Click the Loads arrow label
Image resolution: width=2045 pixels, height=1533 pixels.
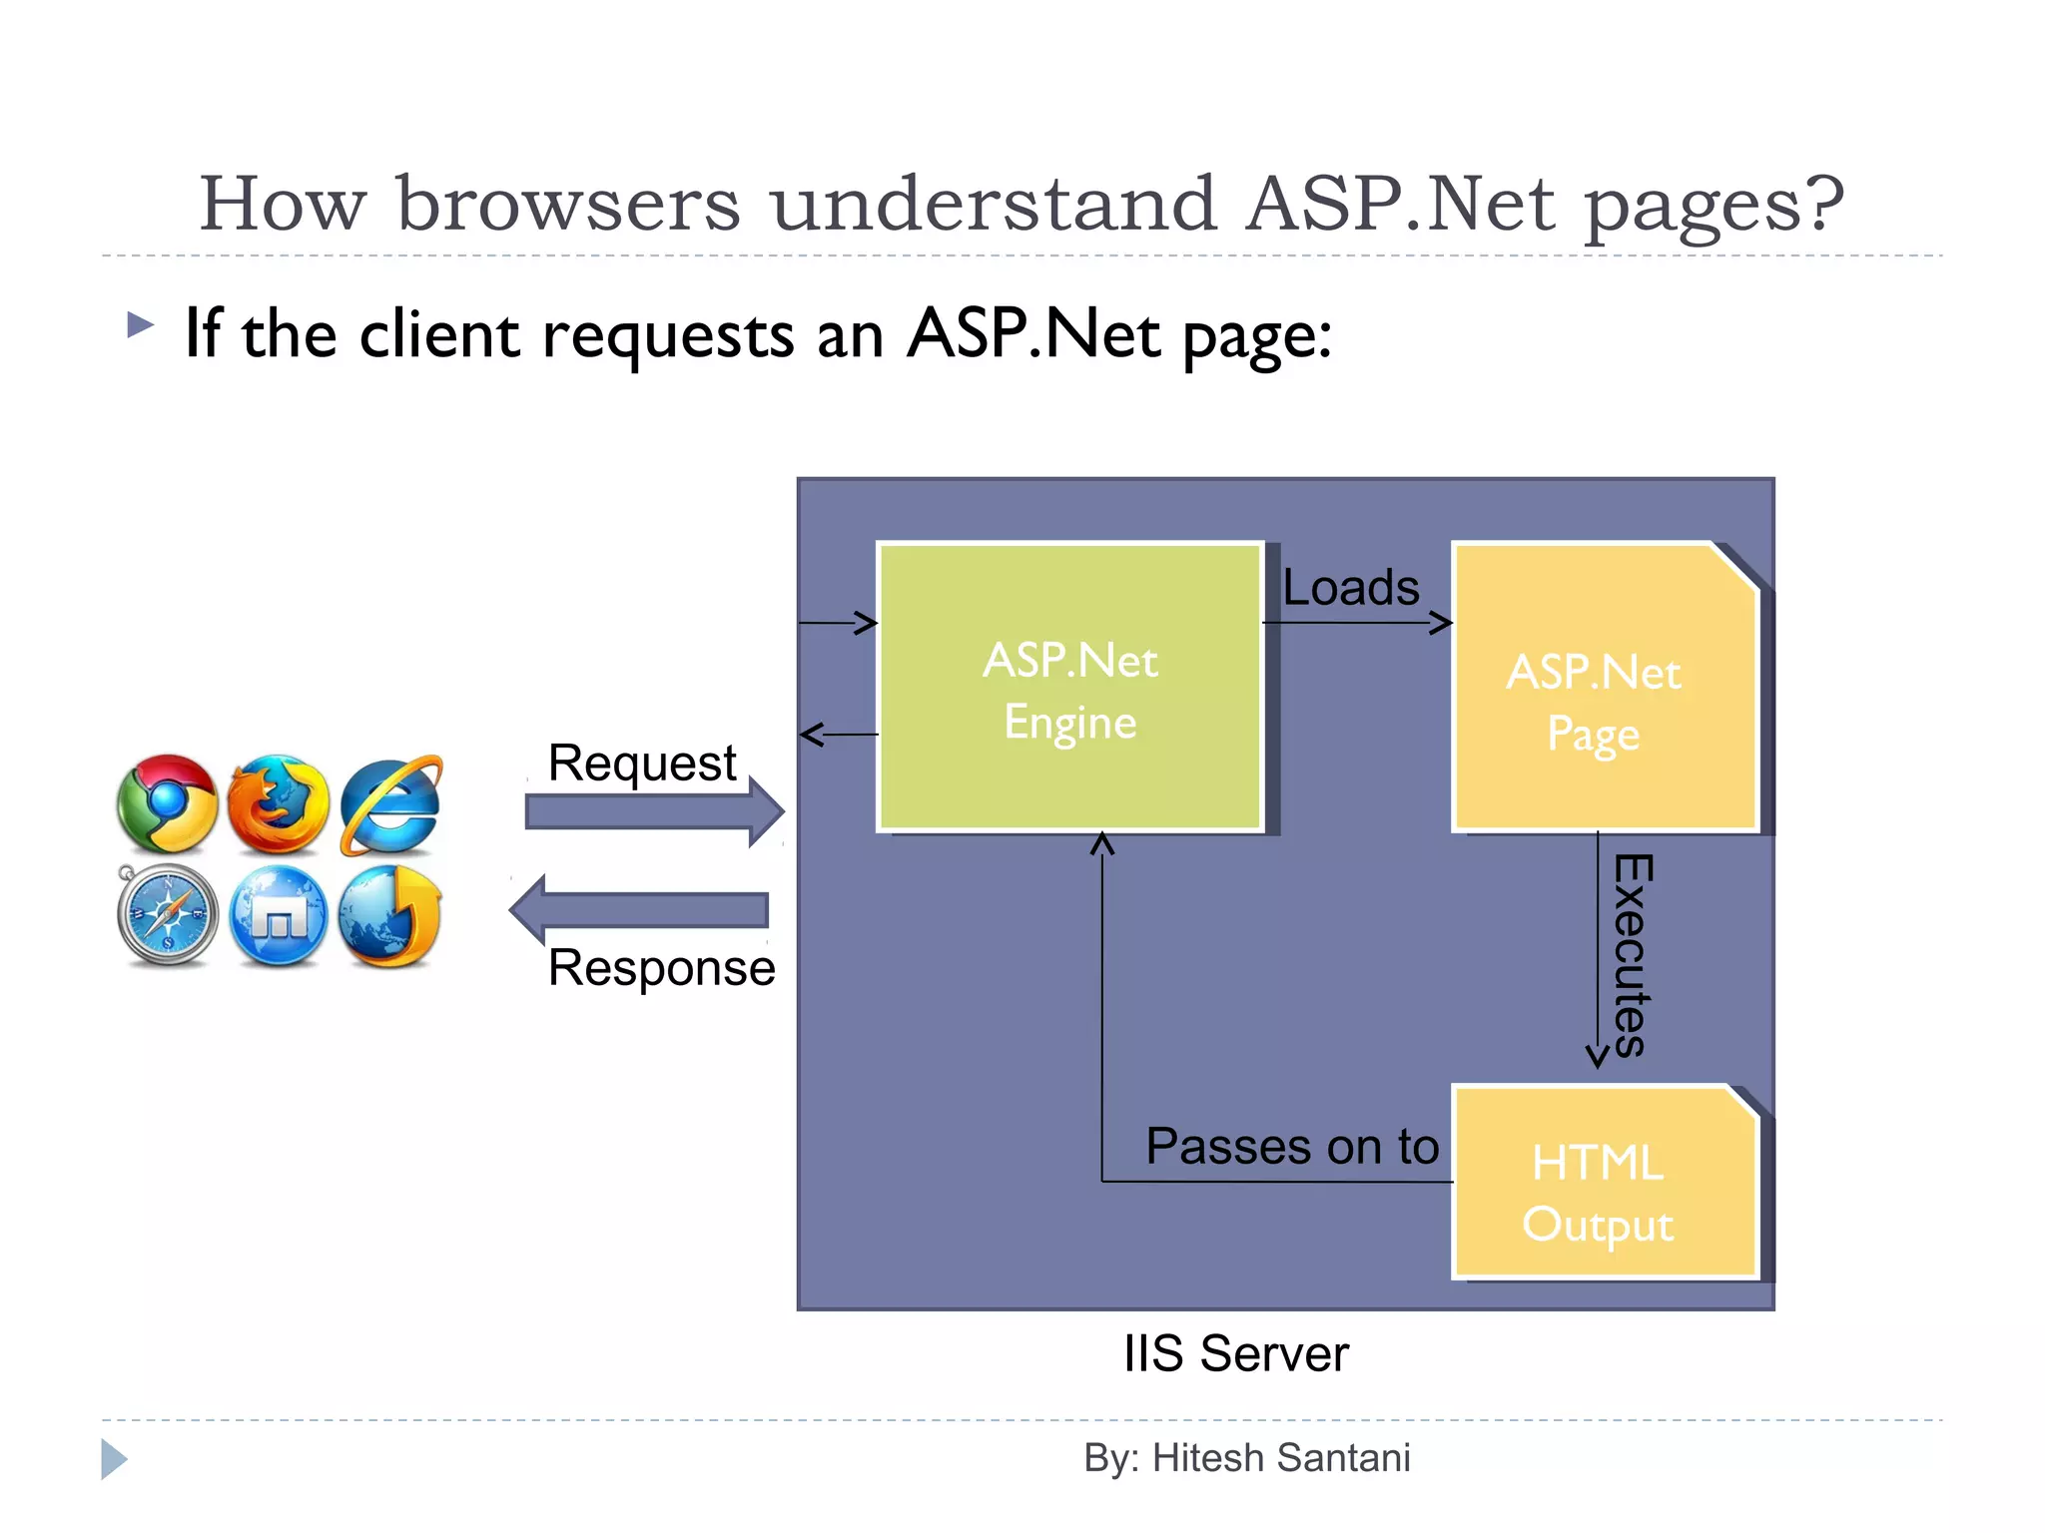tap(1350, 587)
